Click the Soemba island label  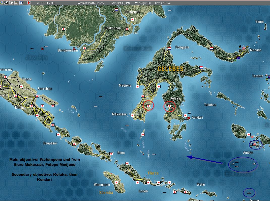(x=106, y=193)
